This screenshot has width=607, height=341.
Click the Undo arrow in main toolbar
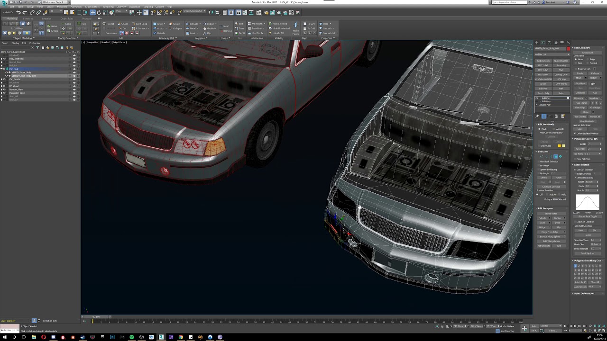[x=18, y=12]
